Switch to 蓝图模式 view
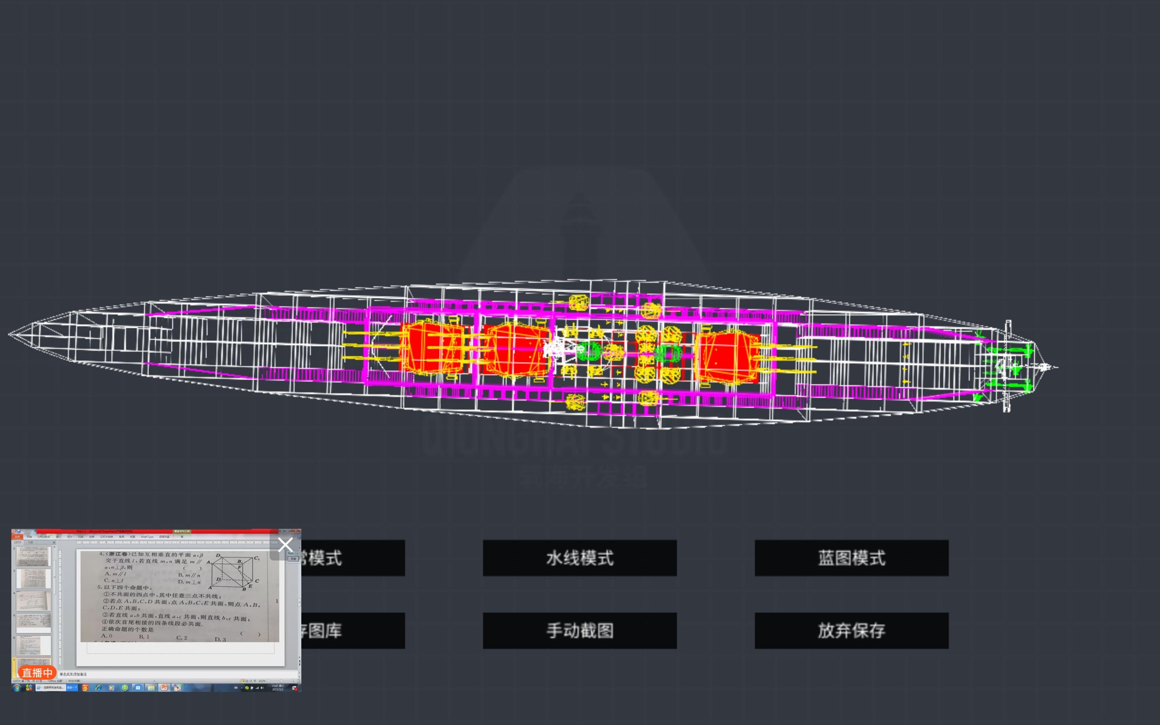The width and height of the screenshot is (1160, 725). tap(851, 558)
